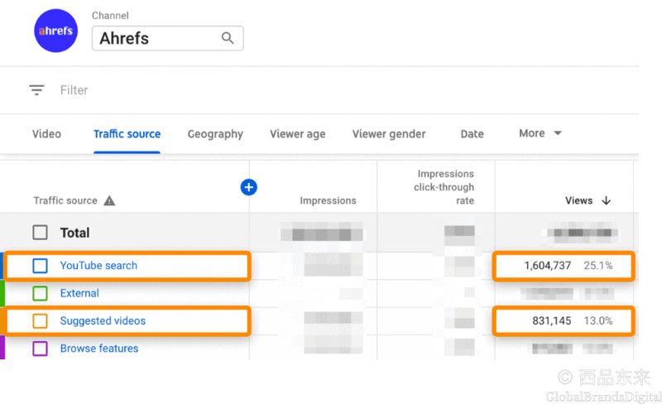Toggle the External row checkbox
The image size is (662, 414).
click(x=40, y=293)
